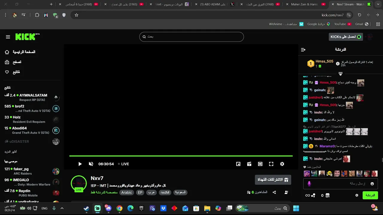Image resolution: width=383 pixels, height=215 pixels.
Task: Toggle theater mode in the player
Action: click(260, 164)
